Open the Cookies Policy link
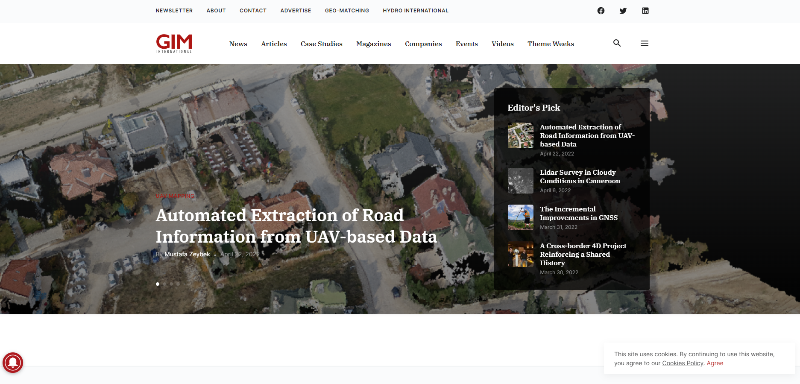This screenshot has width=800, height=384. [682, 363]
